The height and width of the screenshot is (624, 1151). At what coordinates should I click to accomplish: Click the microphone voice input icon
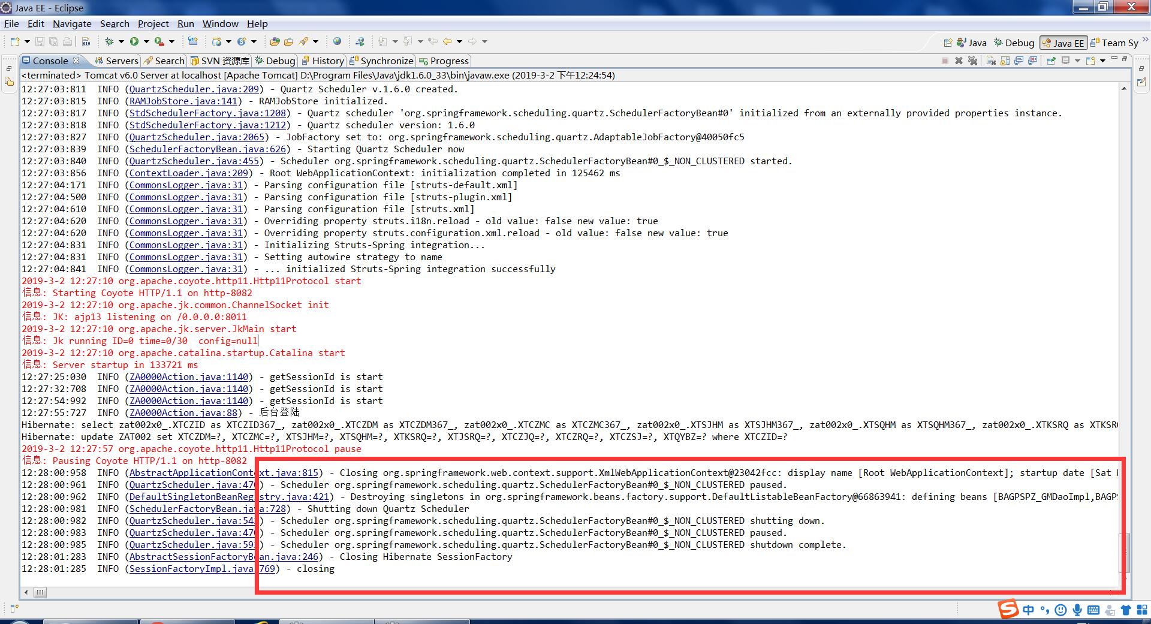click(x=1077, y=610)
